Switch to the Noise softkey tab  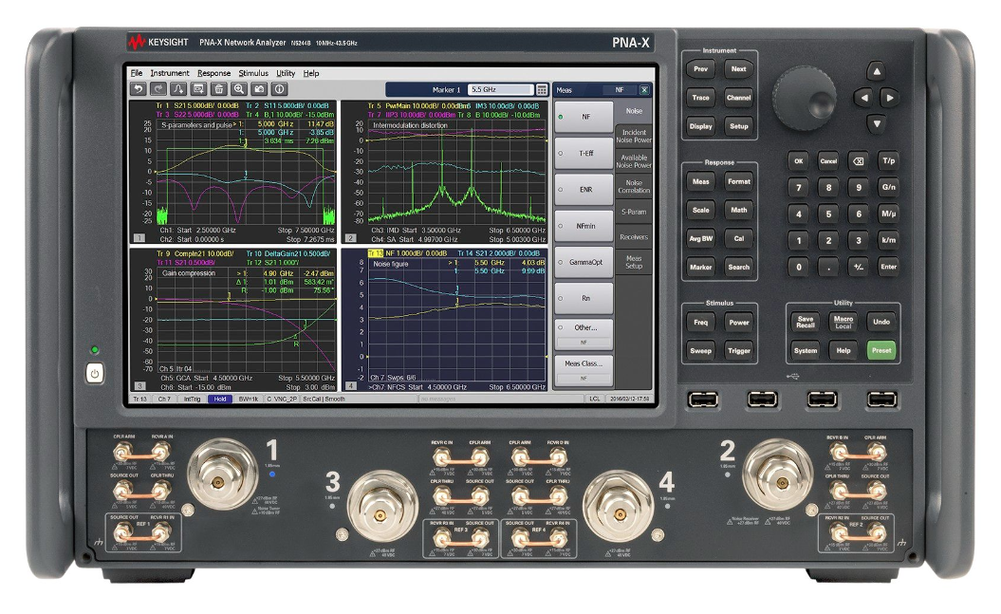click(633, 111)
